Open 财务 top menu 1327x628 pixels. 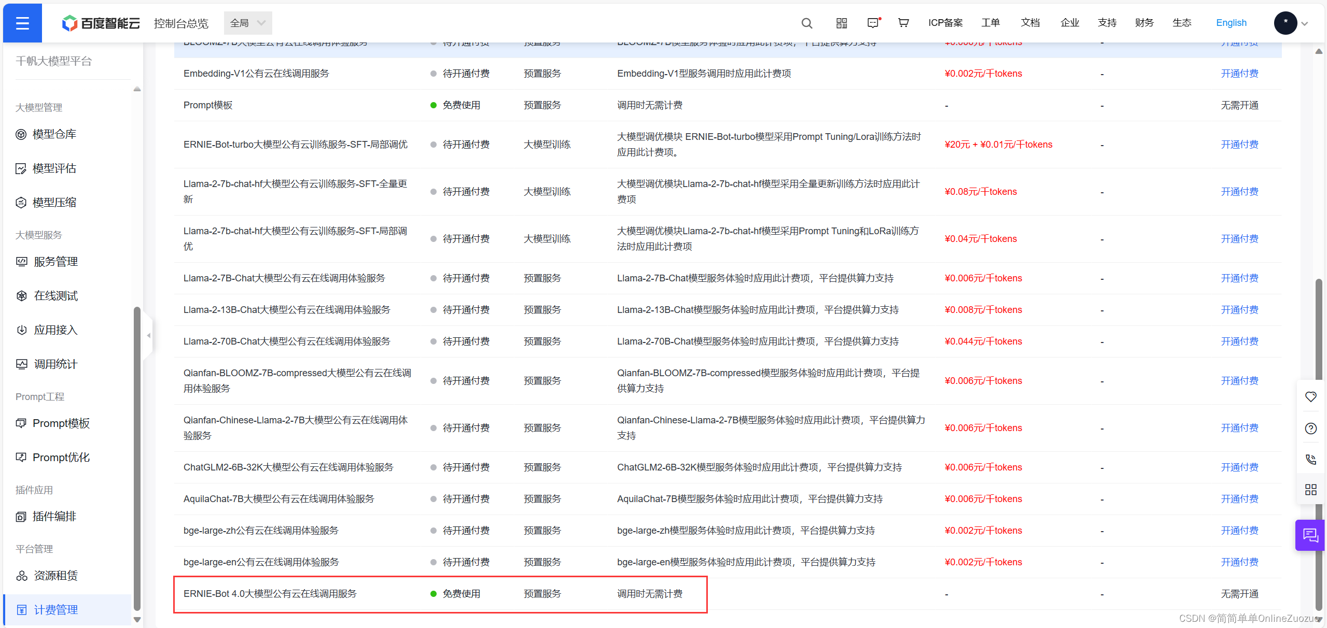point(1144,23)
